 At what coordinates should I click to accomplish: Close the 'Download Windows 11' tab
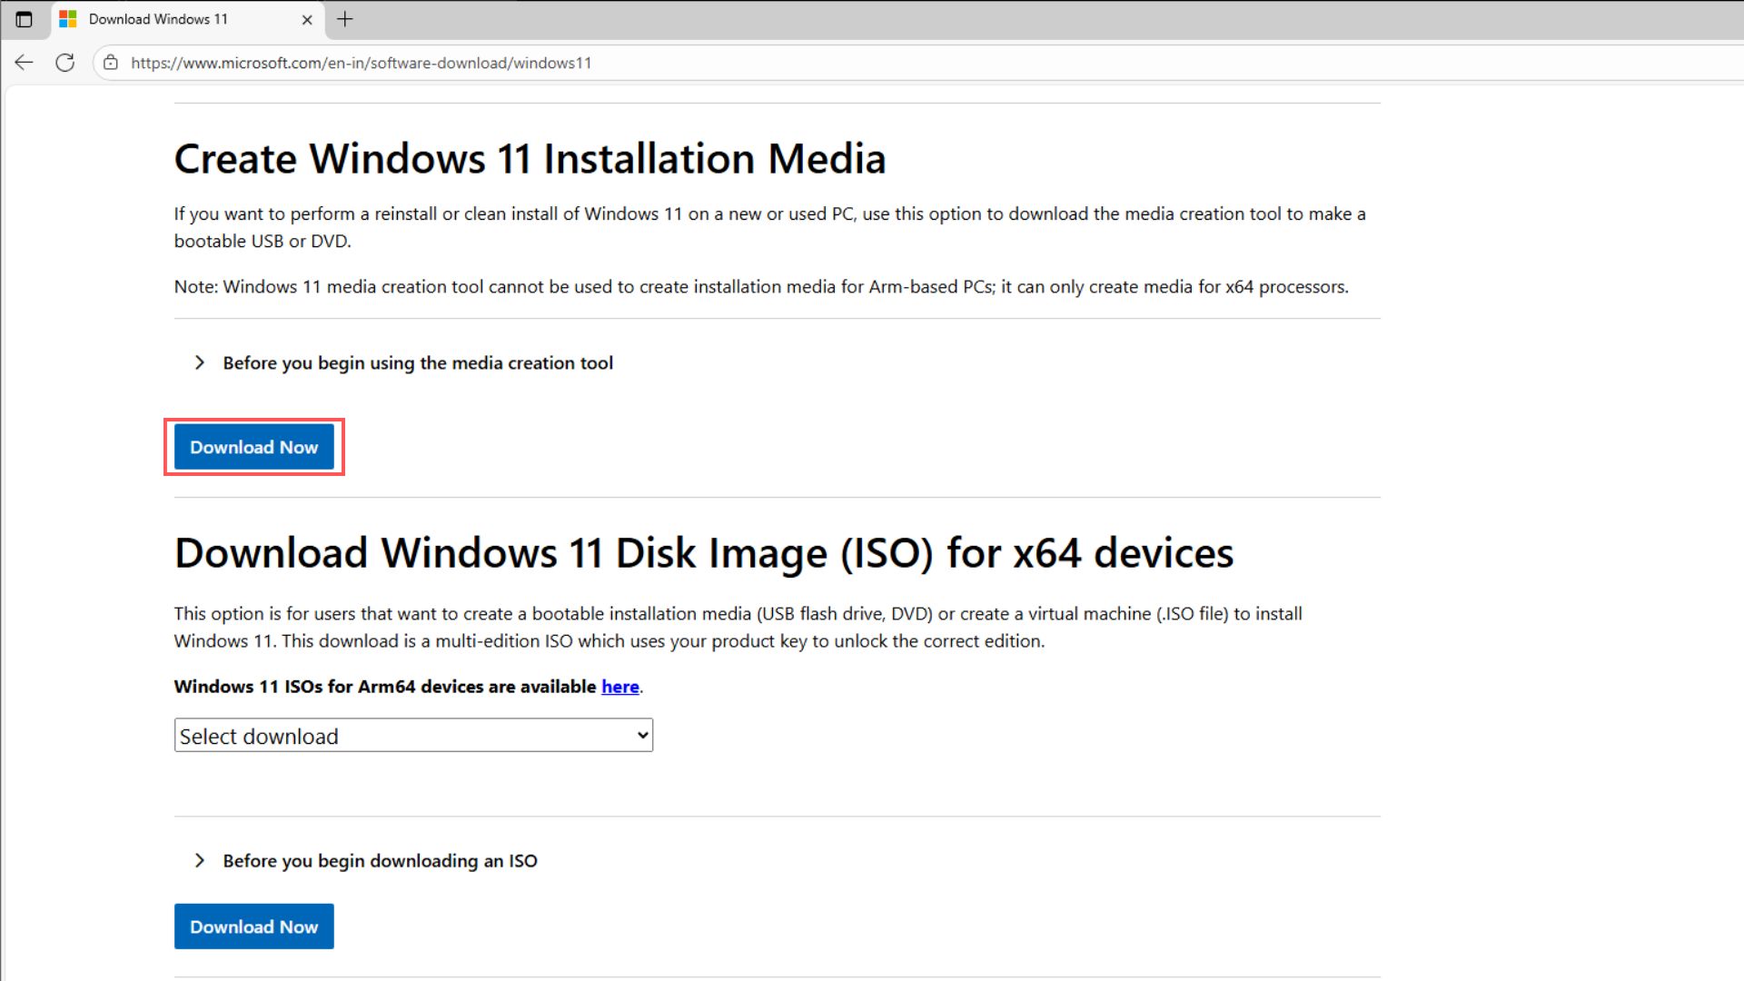coord(307,19)
